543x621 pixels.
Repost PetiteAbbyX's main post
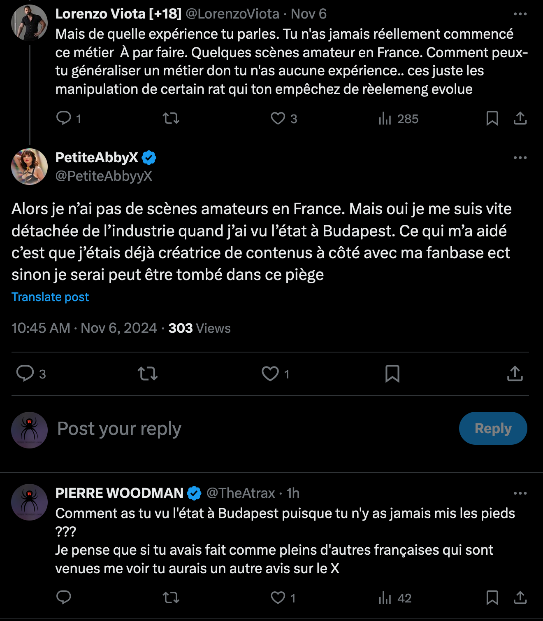point(148,374)
